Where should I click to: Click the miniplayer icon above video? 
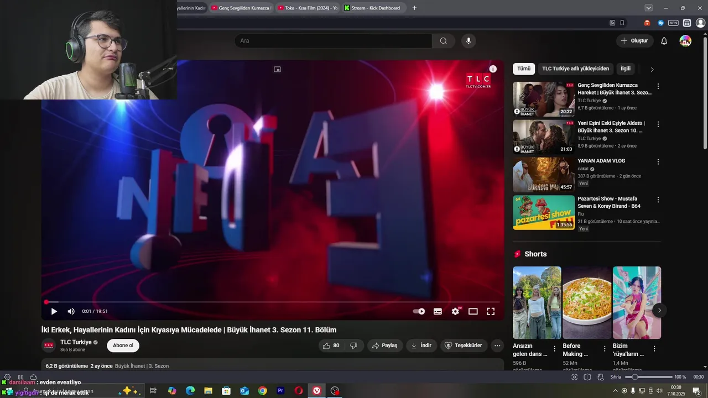(x=277, y=69)
